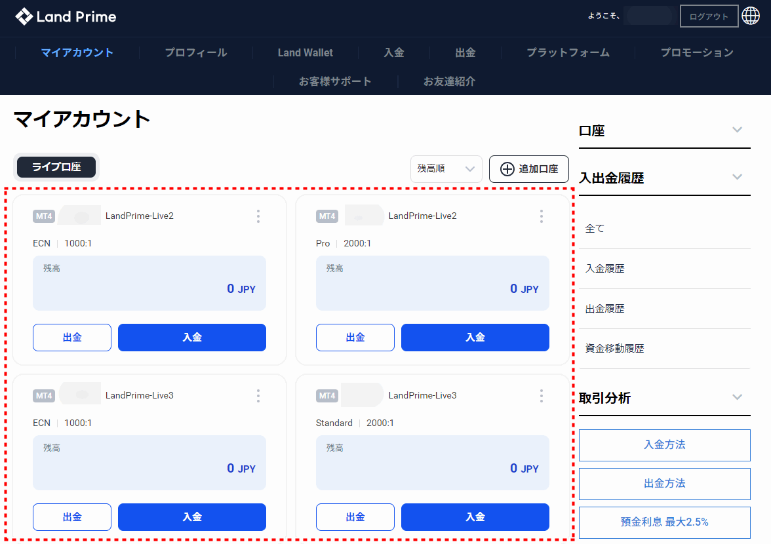The width and height of the screenshot is (771, 544).
Task: Click the Standard 2000:1 account type text
Action: (355, 423)
